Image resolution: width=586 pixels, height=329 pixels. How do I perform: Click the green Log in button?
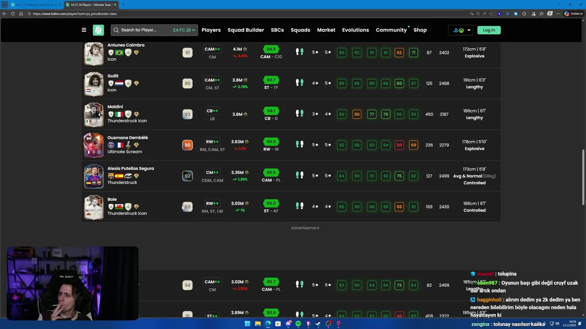point(489,30)
